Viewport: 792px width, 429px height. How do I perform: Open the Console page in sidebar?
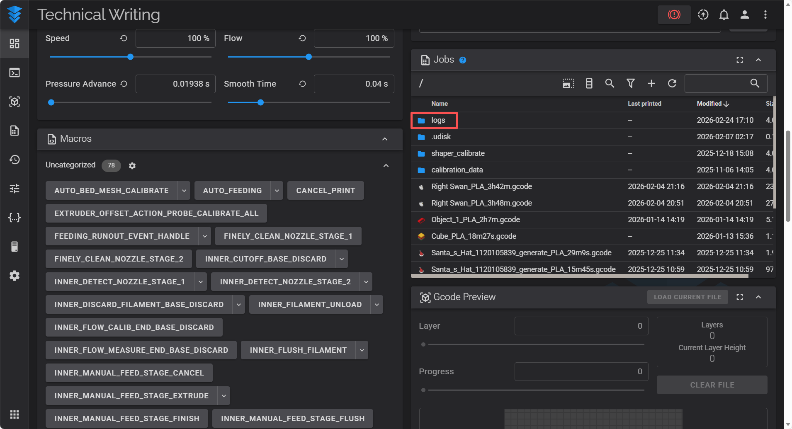click(x=15, y=73)
